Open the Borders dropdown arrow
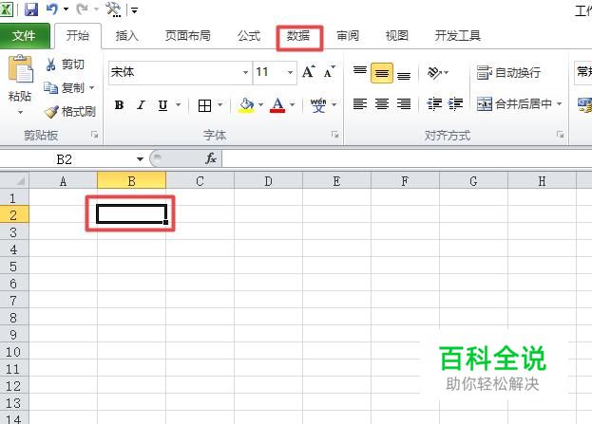The width and height of the screenshot is (592, 424). pos(220,104)
